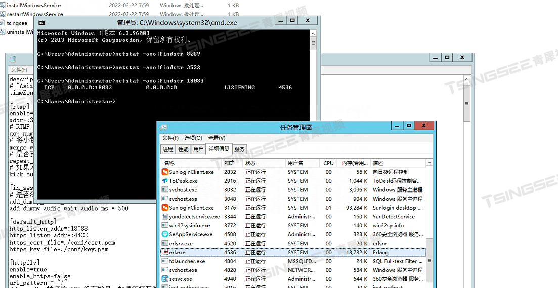Minimize the cmd.exe window

pos(281,20)
